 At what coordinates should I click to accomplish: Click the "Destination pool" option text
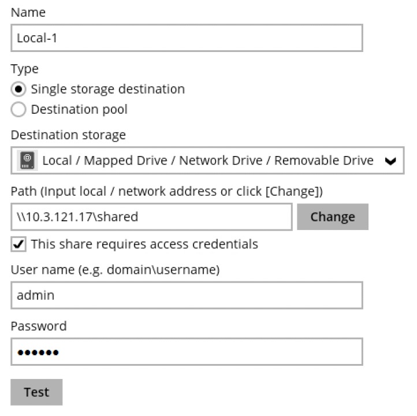79,110
